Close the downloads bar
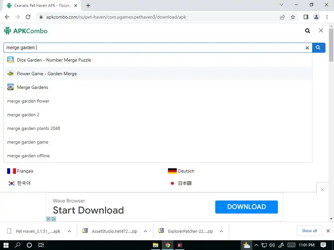 328,231
